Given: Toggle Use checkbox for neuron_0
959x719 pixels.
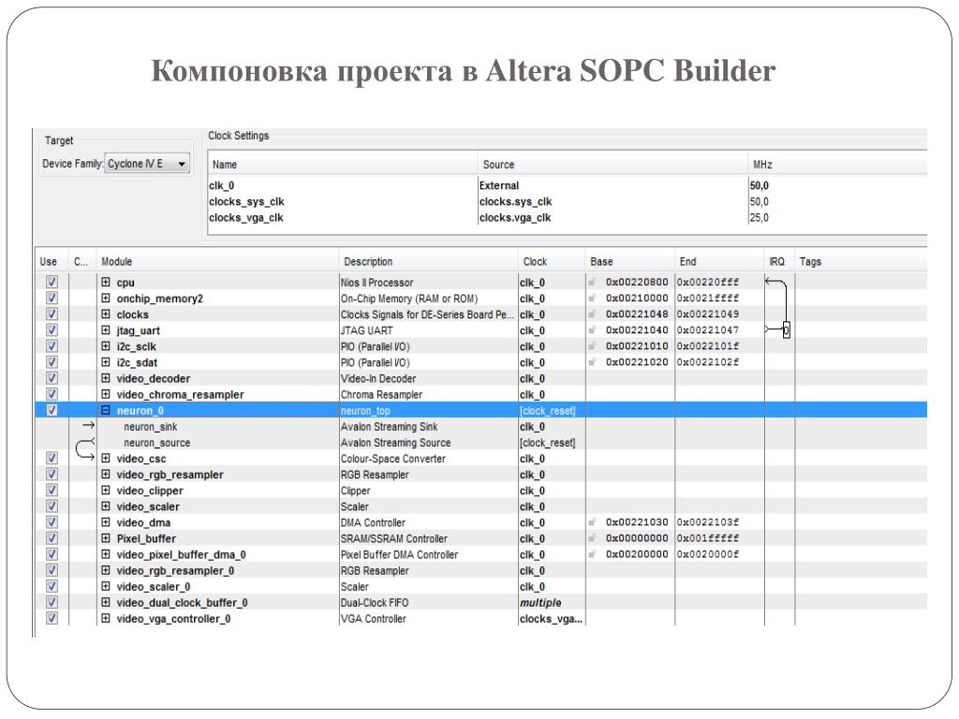Looking at the screenshot, I should point(52,410).
